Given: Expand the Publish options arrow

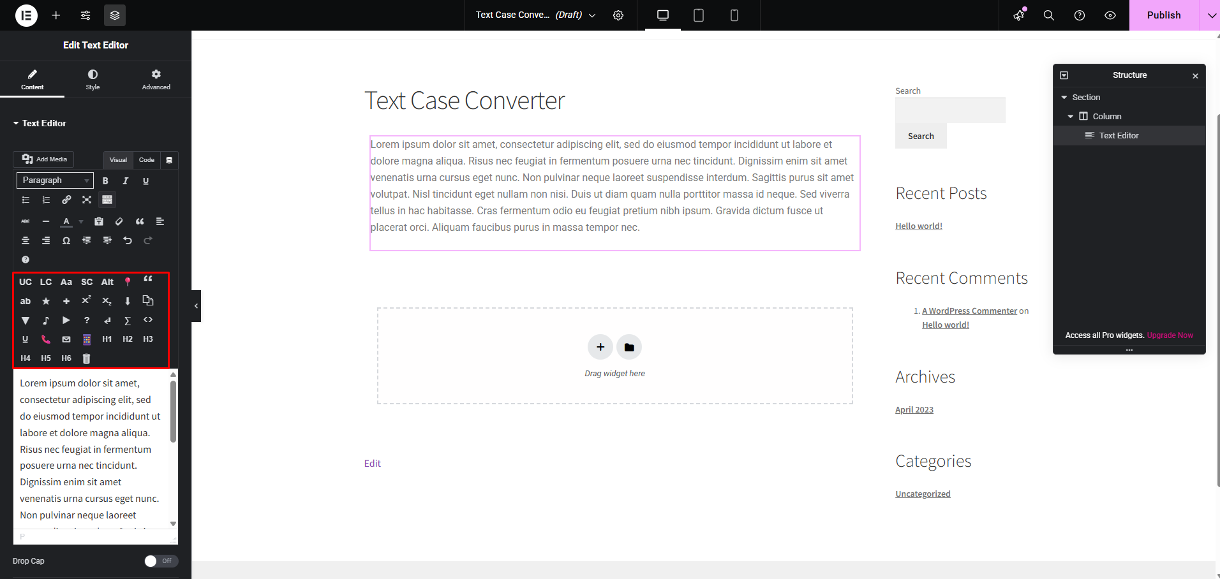Looking at the screenshot, I should coord(1210,15).
